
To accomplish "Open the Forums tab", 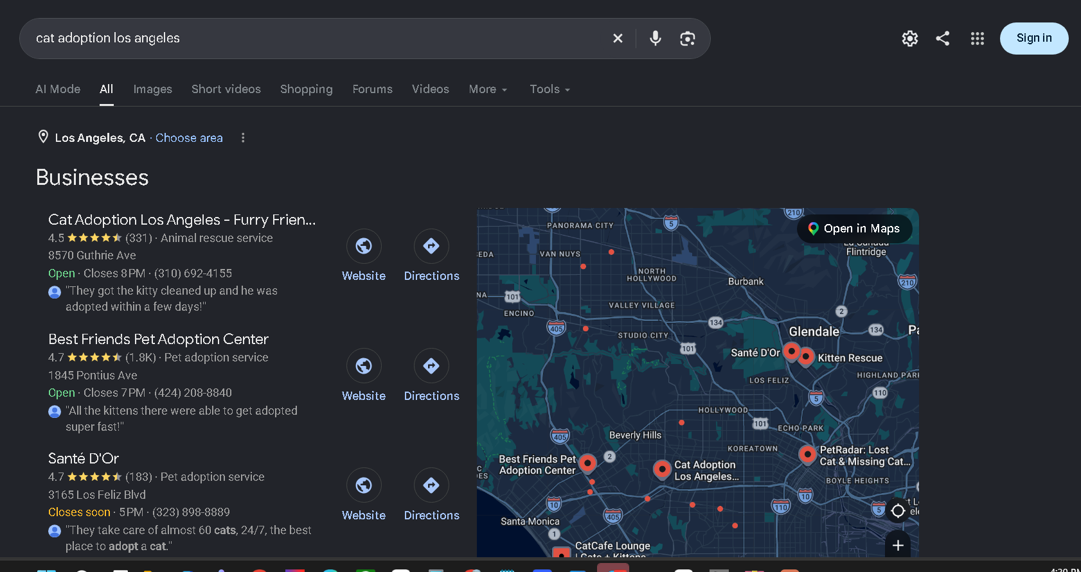I will click(372, 89).
